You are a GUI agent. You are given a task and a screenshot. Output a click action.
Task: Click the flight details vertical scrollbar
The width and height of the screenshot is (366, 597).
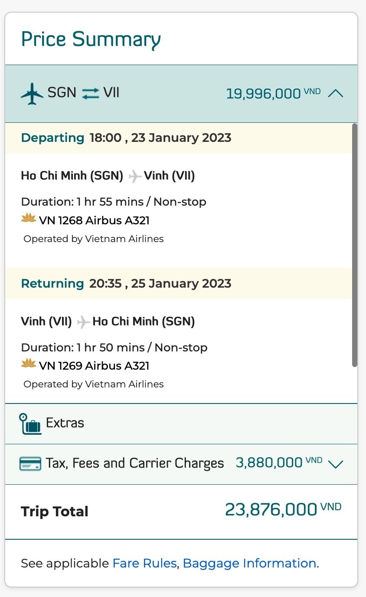point(354,245)
